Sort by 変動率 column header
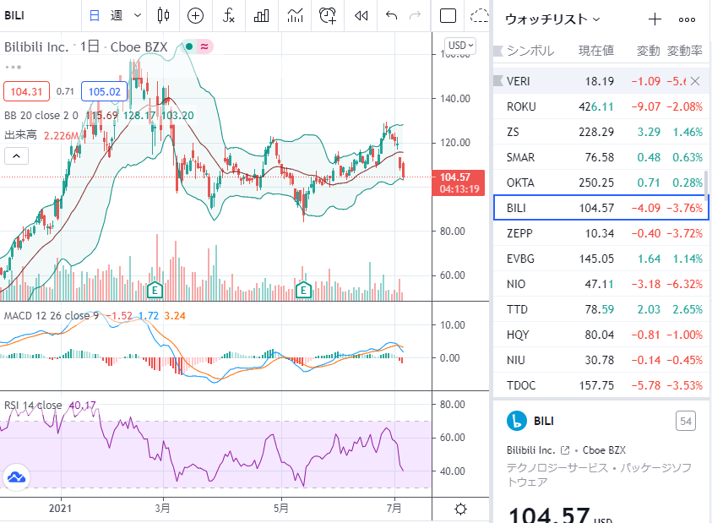712x523 pixels. coord(685,51)
